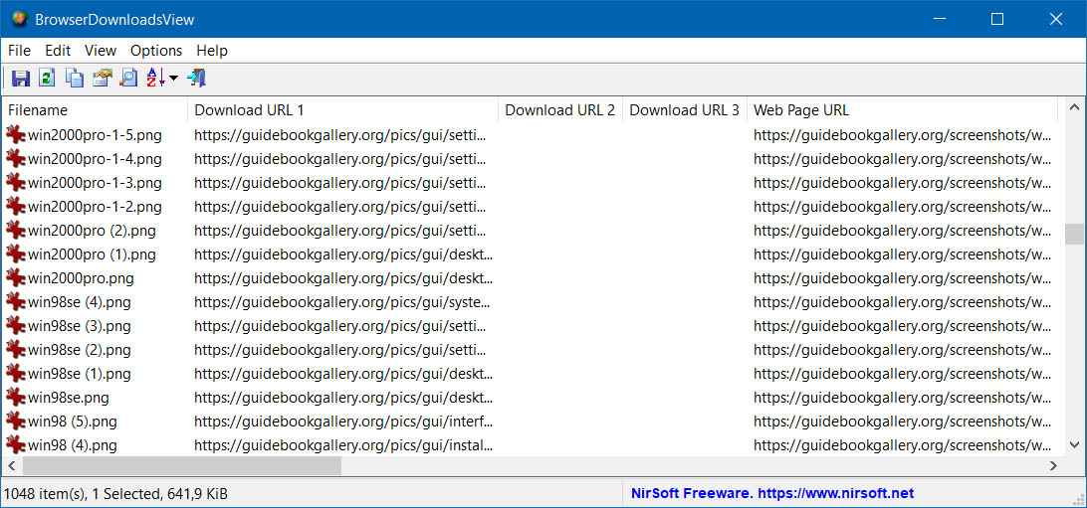Select the win2000pro.png filename text

81,278
